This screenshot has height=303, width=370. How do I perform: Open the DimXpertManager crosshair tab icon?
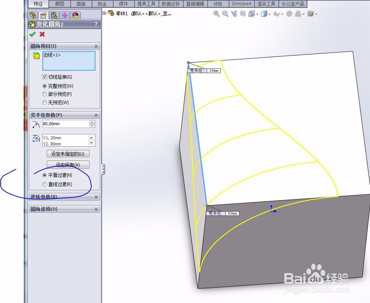(x=65, y=15)
